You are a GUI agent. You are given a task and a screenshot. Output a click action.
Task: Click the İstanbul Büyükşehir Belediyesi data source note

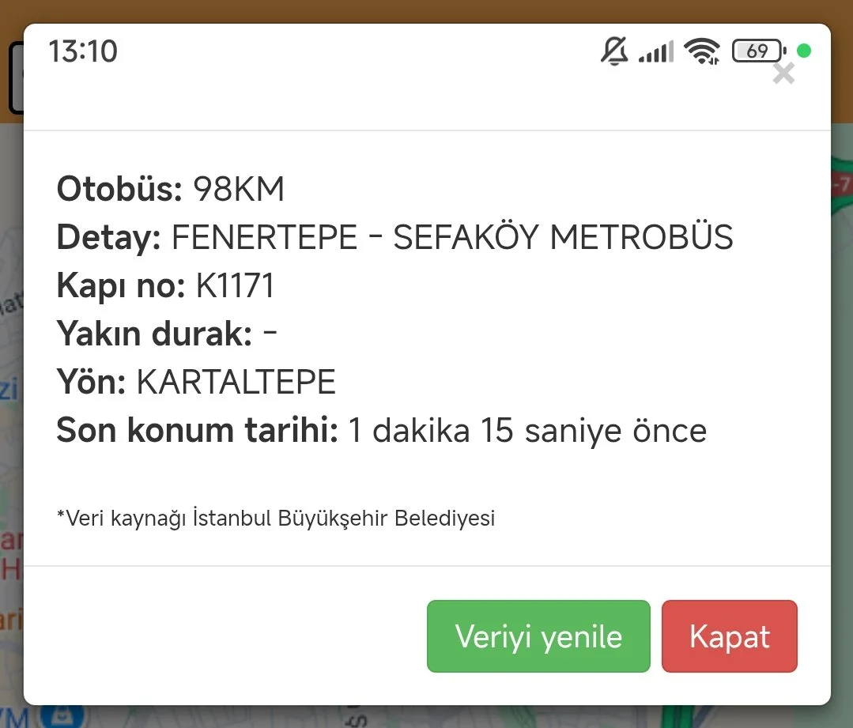(x=276, y=519)
